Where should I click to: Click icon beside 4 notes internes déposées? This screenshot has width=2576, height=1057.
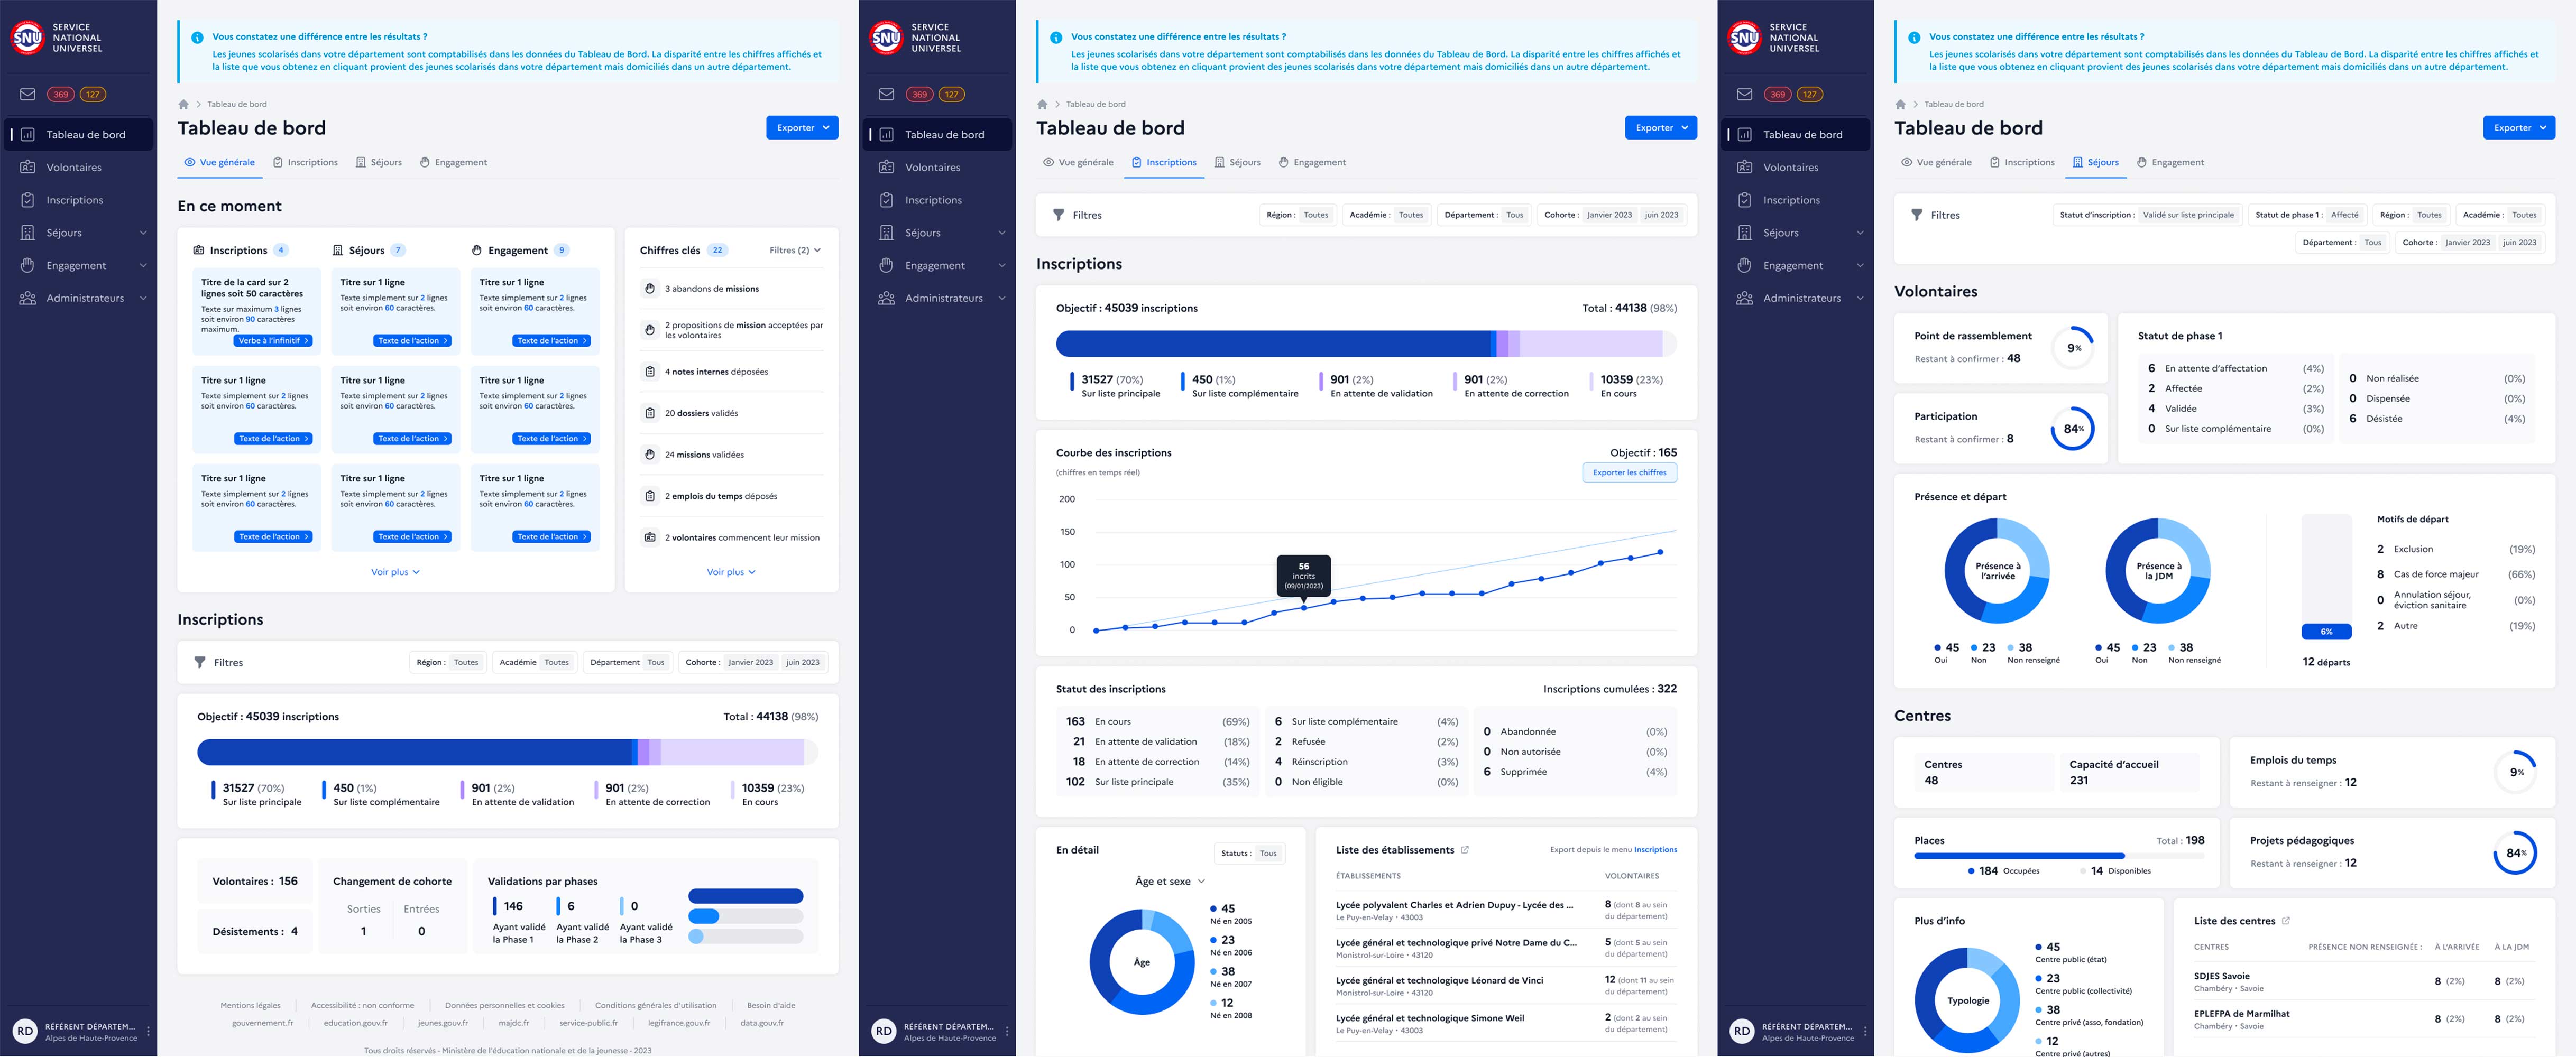(x=650, y=371)
